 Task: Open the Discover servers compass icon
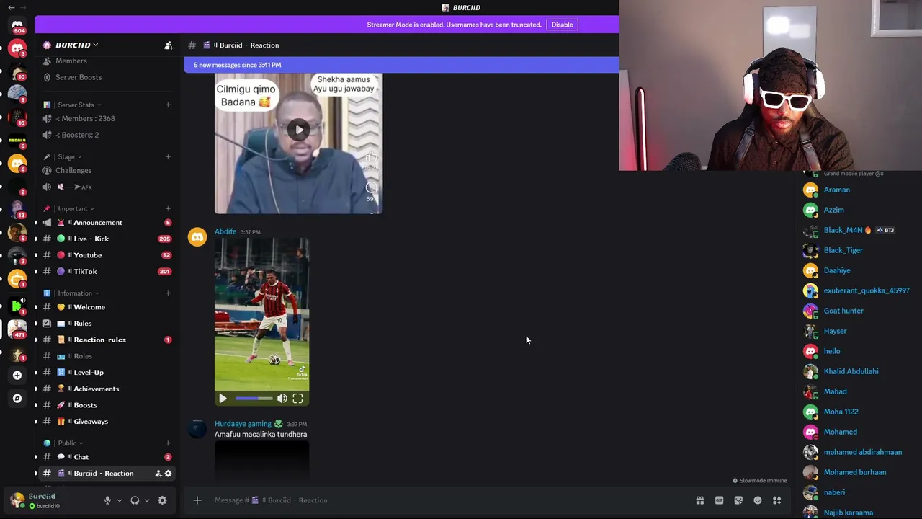click(17, 398)
